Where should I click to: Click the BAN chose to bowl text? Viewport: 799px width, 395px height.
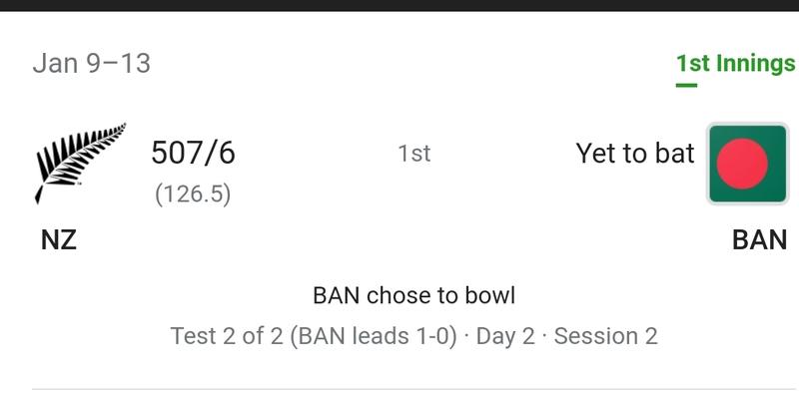[413, 295]
